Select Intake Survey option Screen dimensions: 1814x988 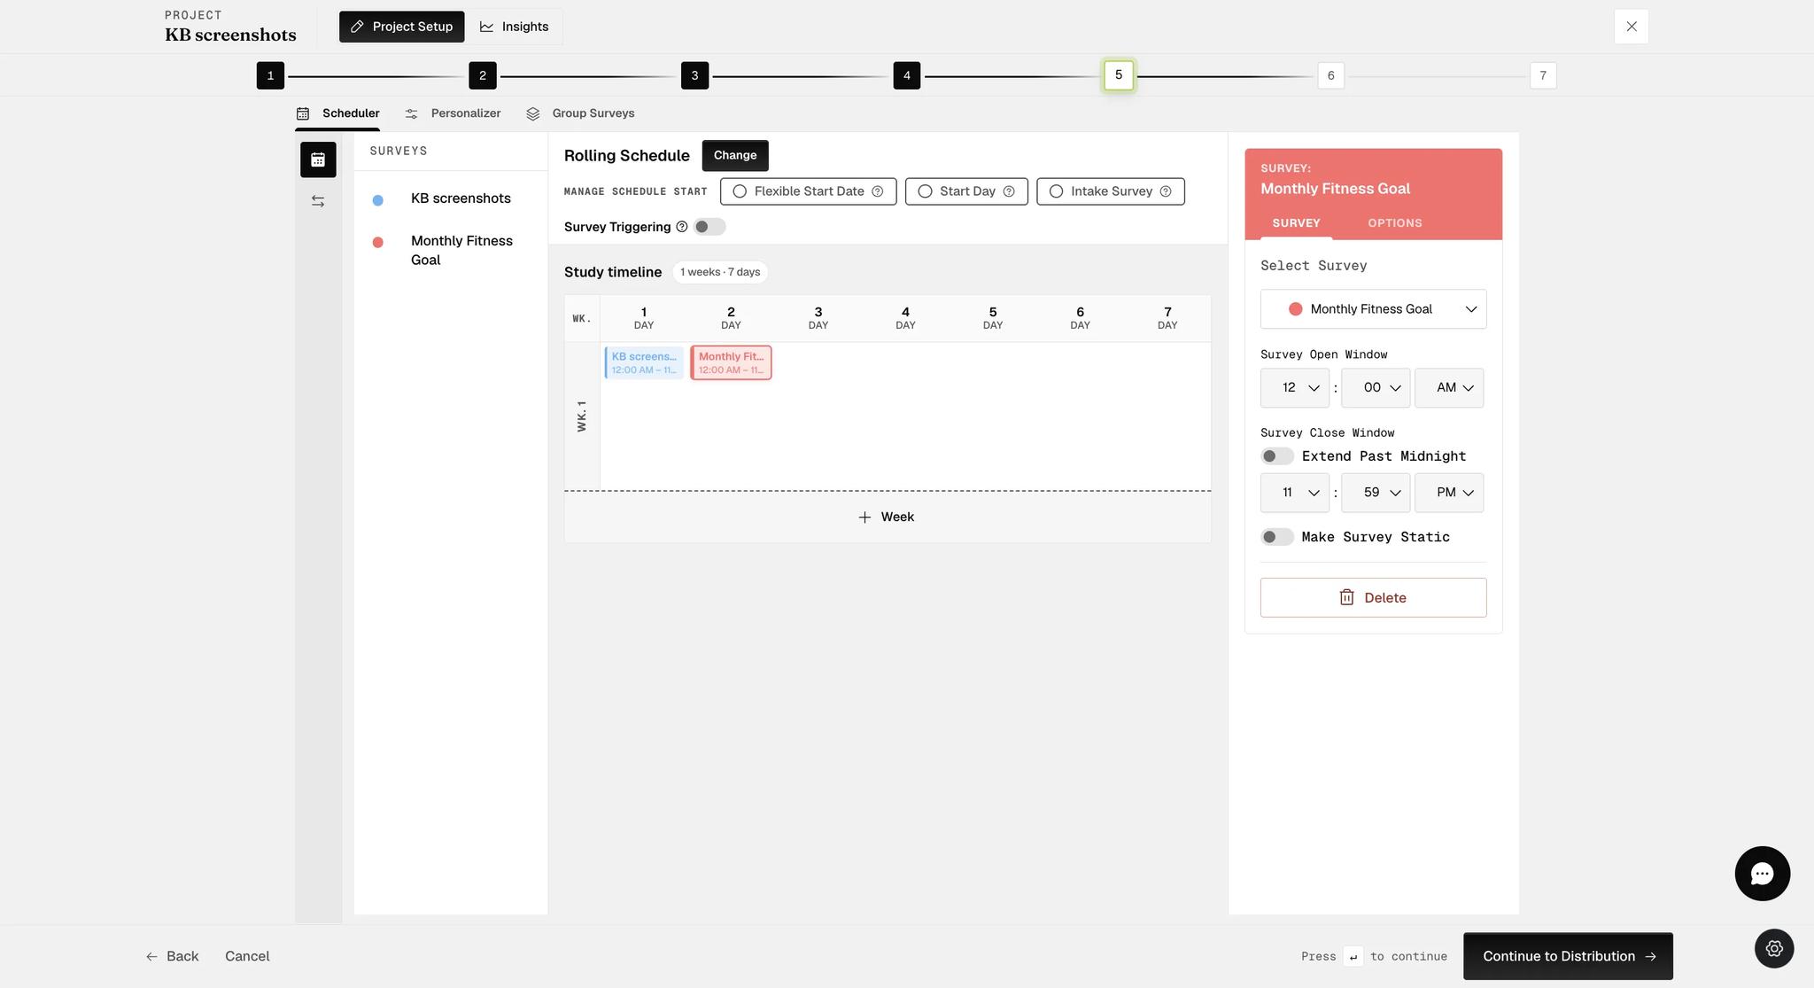point(1111,191)
